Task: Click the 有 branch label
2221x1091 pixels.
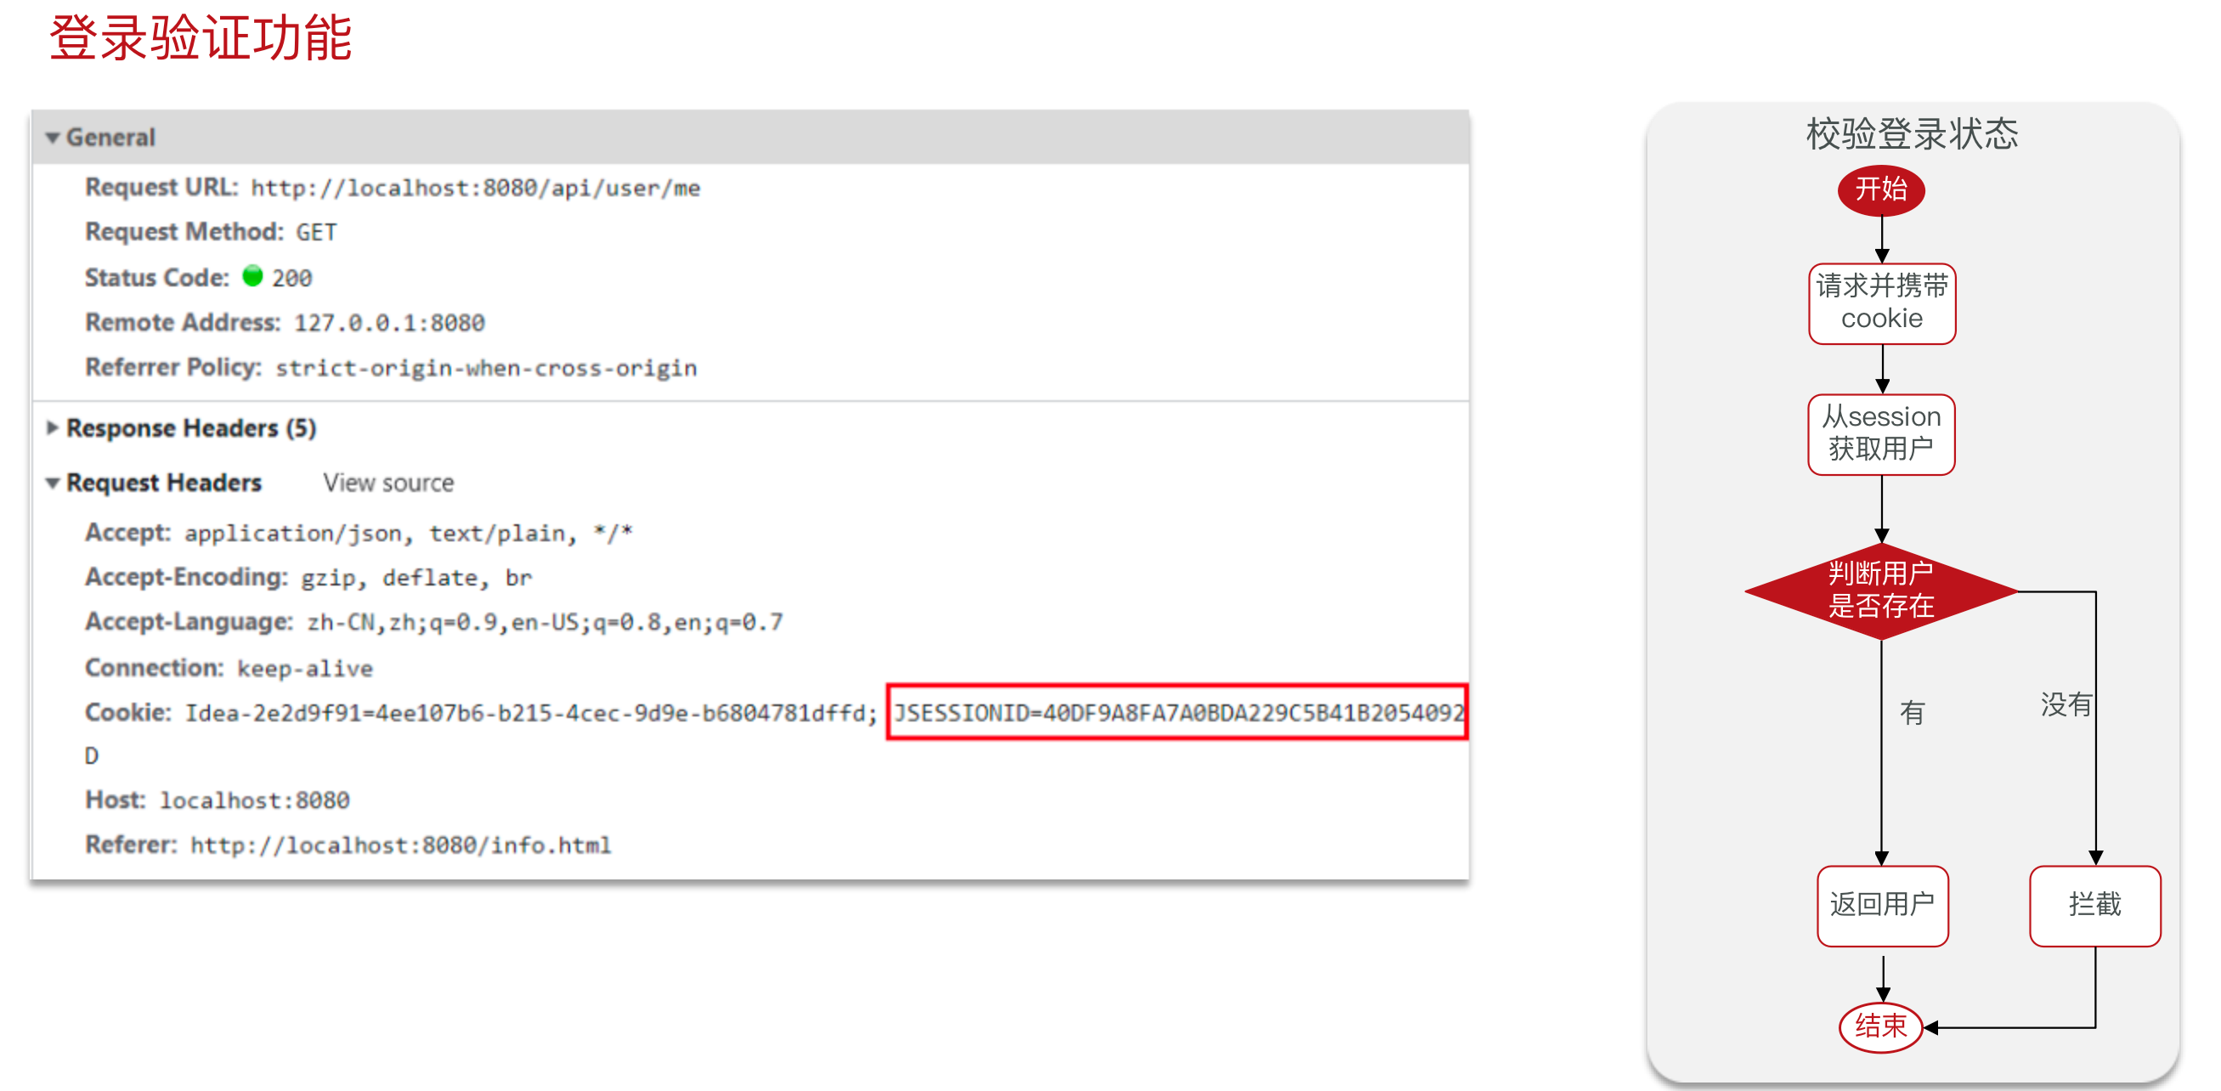Action: (x=1913, y=713)
